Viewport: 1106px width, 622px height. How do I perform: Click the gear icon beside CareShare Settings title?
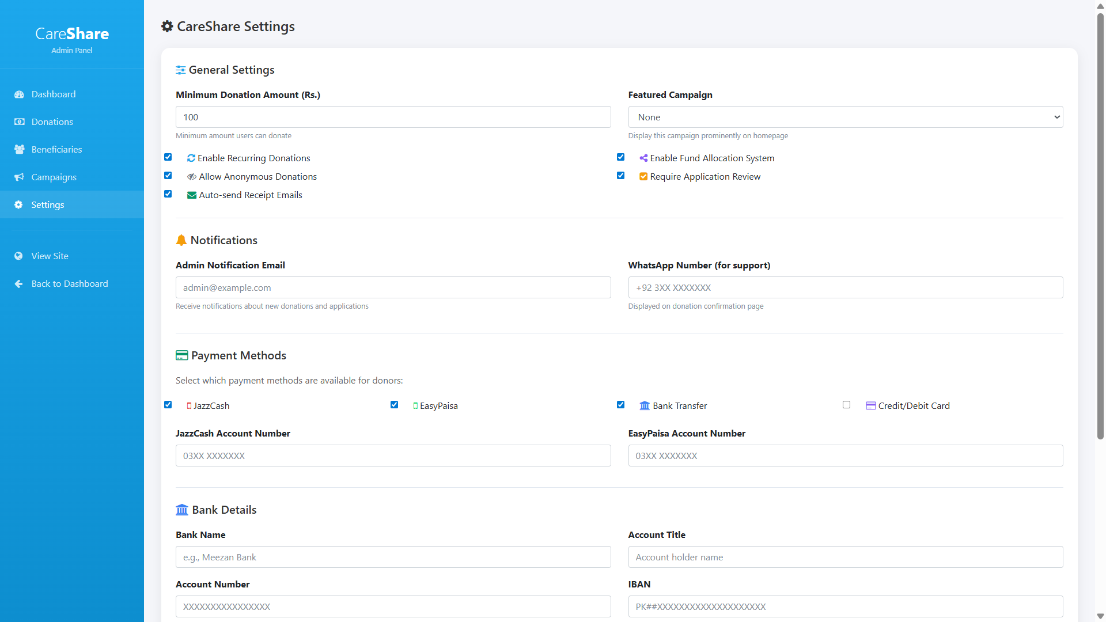(x=167, y=26)
